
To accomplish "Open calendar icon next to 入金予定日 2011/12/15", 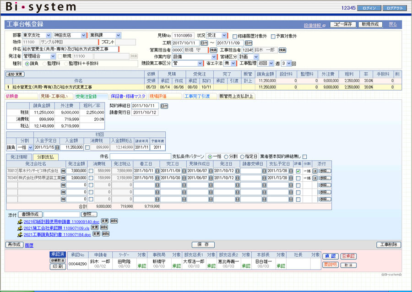I will click(x=57, y=147).
